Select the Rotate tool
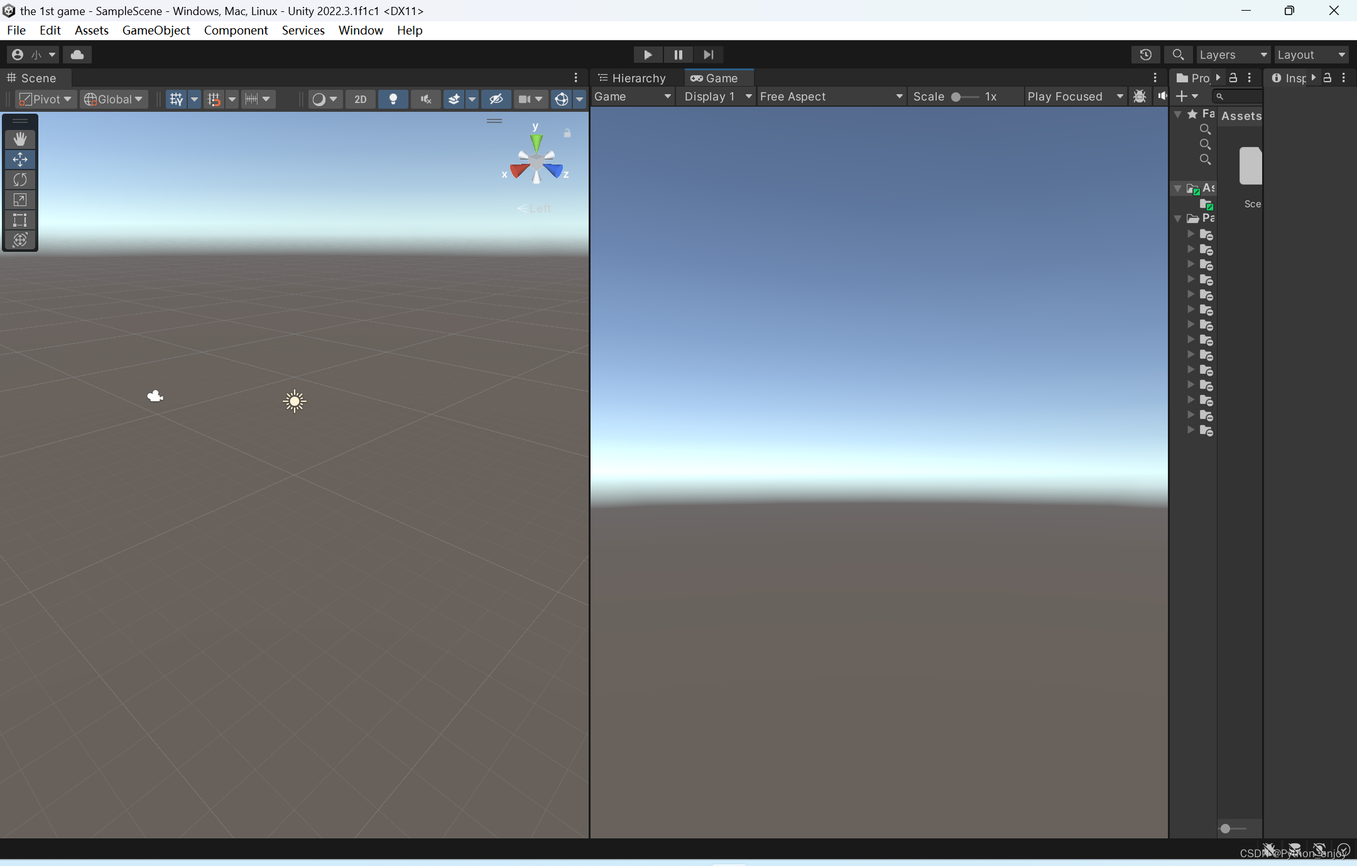 click(19, 179)
